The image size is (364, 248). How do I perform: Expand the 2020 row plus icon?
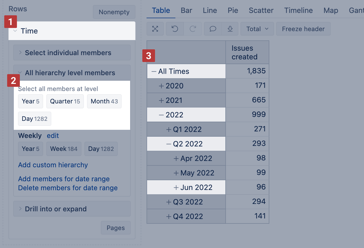161,86
